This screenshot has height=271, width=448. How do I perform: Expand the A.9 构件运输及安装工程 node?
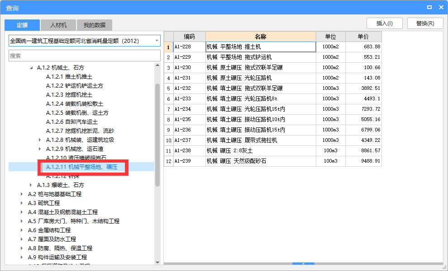22,257
